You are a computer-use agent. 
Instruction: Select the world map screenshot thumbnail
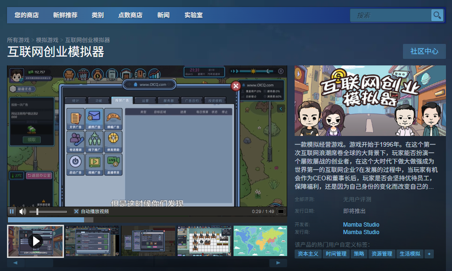260,241
